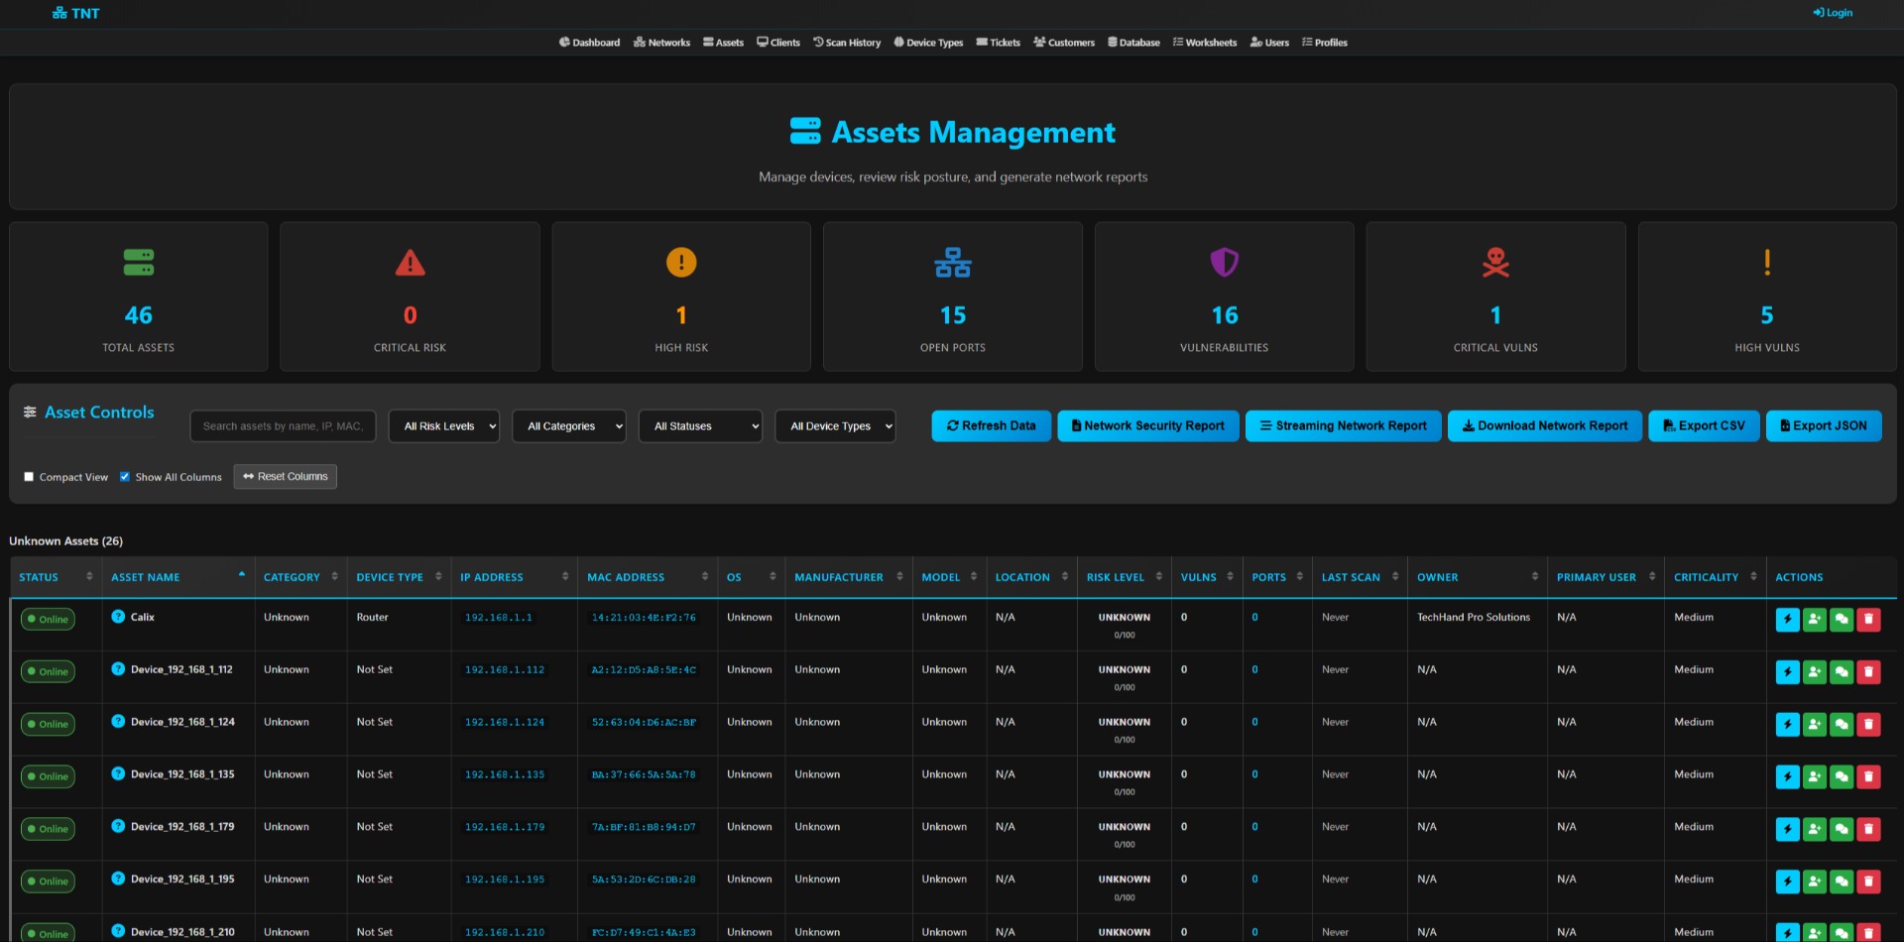Click the Refresh Data button
The width and height of the screenshot is (1904, 942).
coord(991,425)
